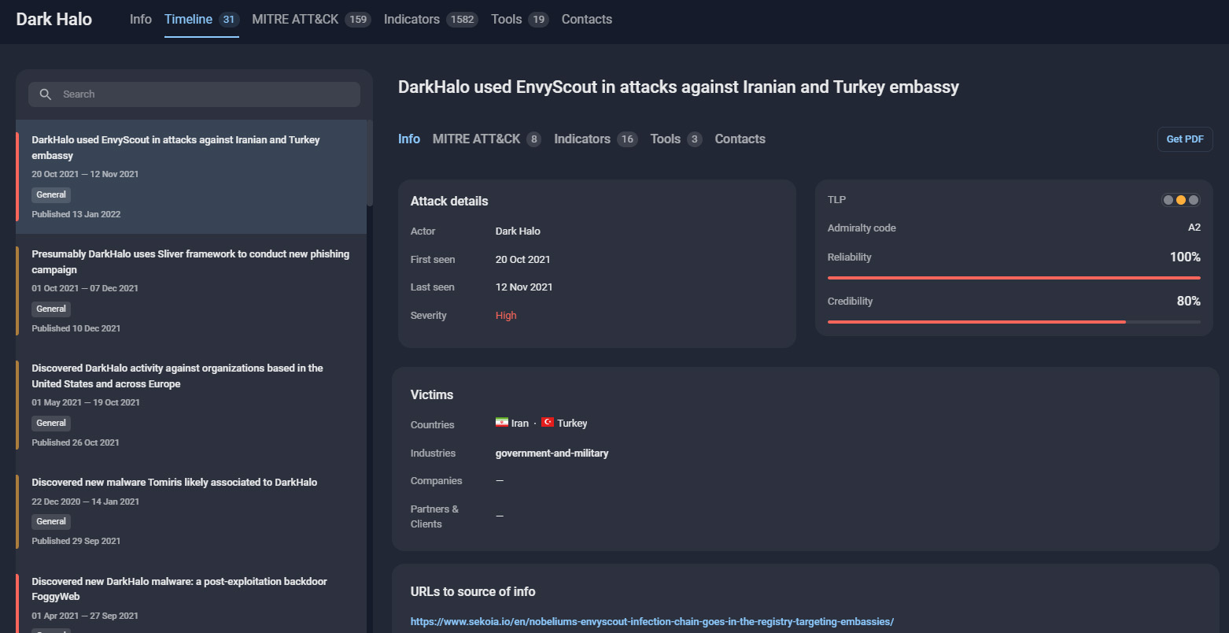Open the top Tools tab
Image resolution: width=1229 pixels, height=633 pixels.
(x=506, y=20)
